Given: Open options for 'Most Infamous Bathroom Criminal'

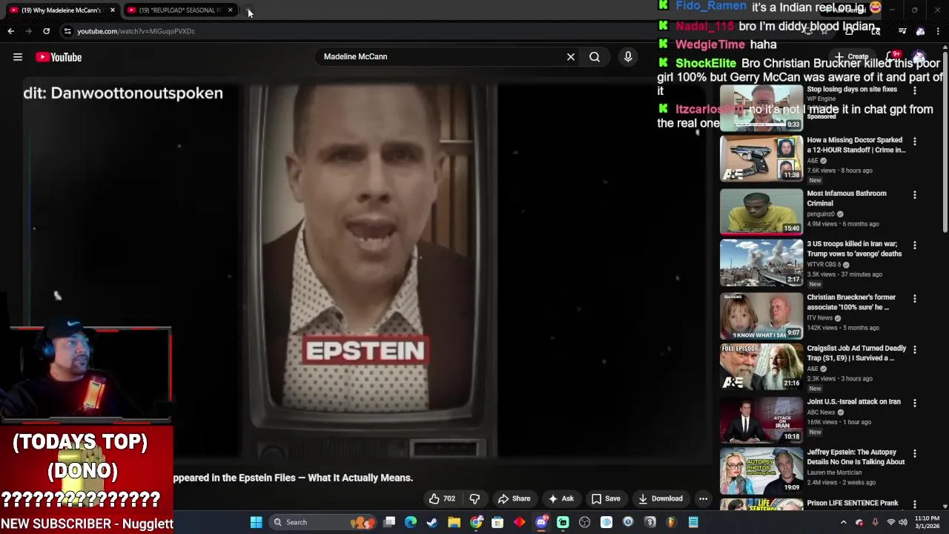Looking at the screenshot, I should 915,194.
